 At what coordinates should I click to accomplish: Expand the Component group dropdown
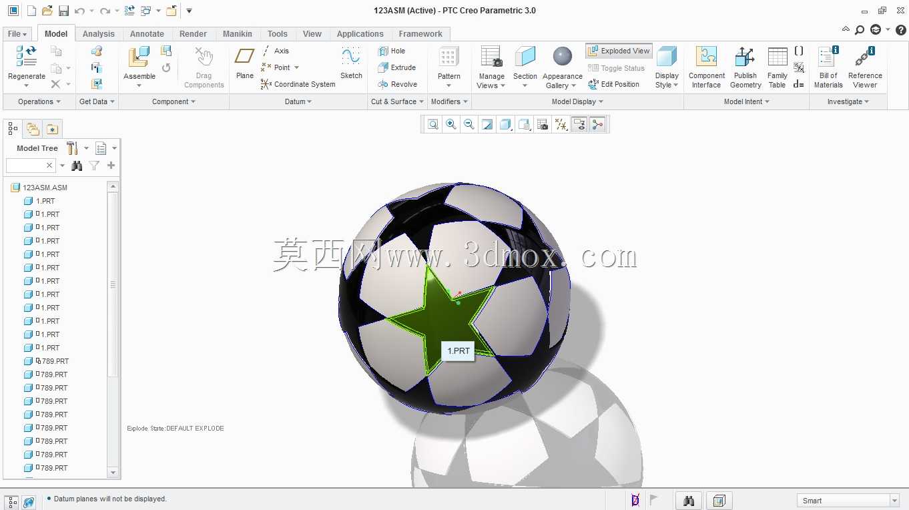coord(174,101)
